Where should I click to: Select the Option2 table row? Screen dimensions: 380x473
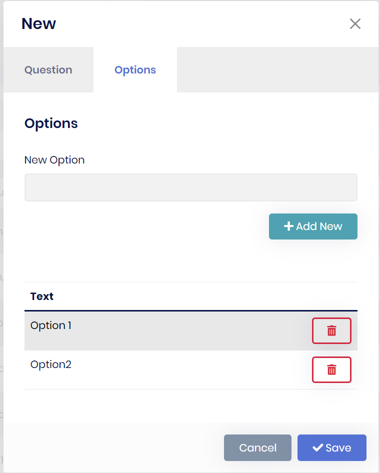pyautogui.click(x=165, y=369)
